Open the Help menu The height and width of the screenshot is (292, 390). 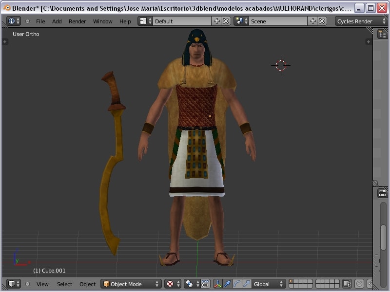pos(125,21)
